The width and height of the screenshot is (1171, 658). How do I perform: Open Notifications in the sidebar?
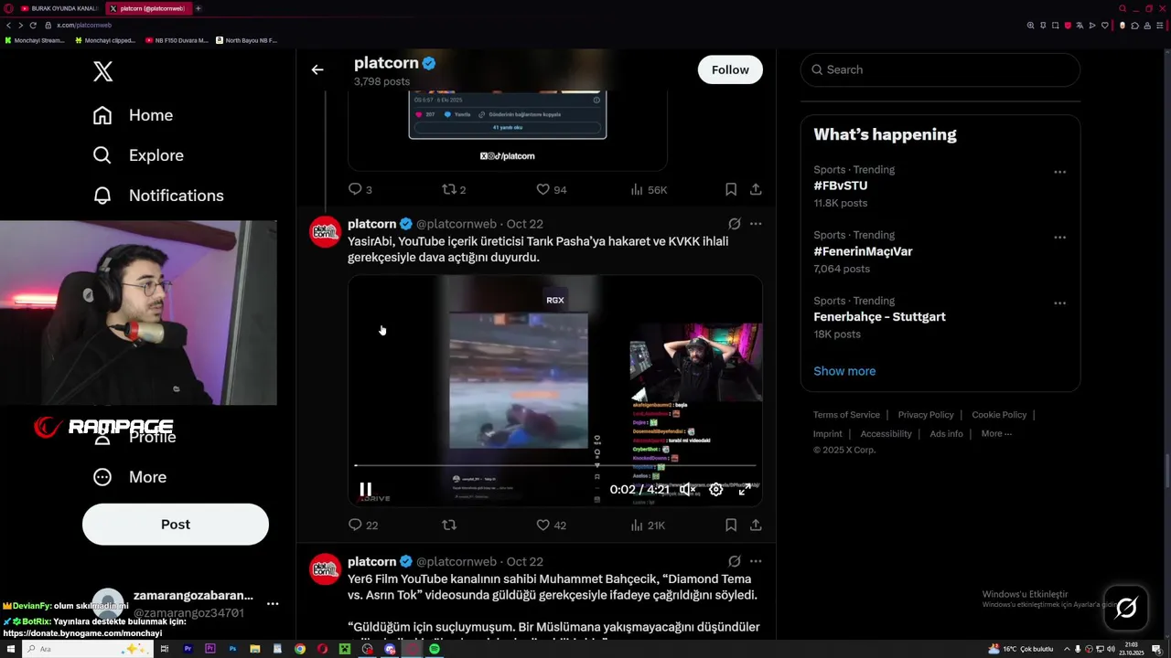point(158,196)
